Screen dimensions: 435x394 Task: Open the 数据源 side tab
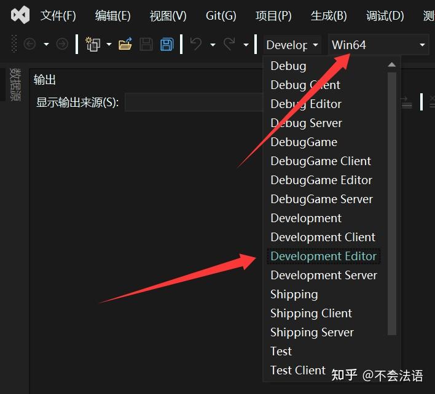[x=15, y=85]
